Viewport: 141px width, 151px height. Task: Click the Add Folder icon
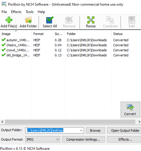tap(28, 20)
